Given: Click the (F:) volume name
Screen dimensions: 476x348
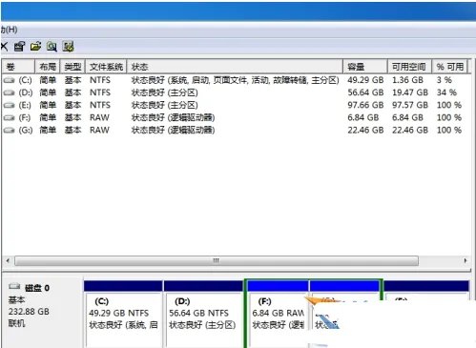Looking at the screenshot, I should (25, 118).
